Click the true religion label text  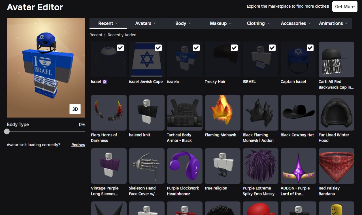[216, 188]
